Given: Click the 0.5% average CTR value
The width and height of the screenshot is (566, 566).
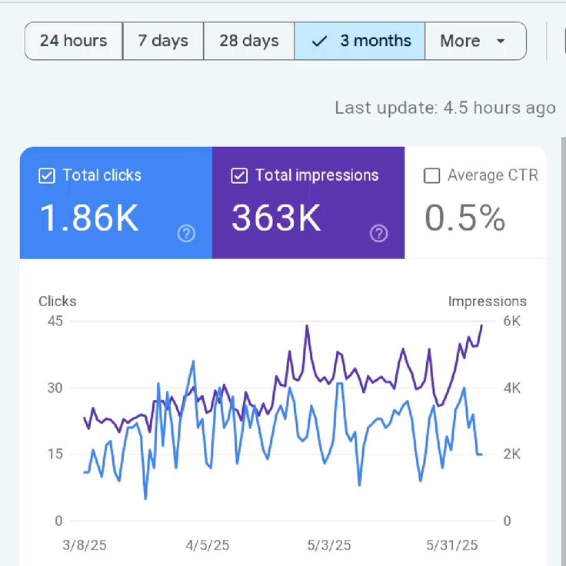Looking at the screenshot, I should click(x=464, y=218).
